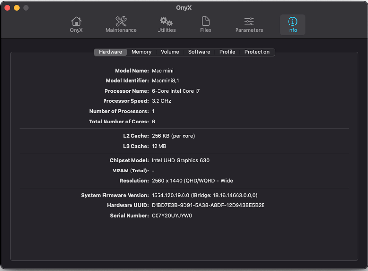This screenshot has width=368, height=271.
Task: Open the Utilities gears section
Action: click(166, 25)
